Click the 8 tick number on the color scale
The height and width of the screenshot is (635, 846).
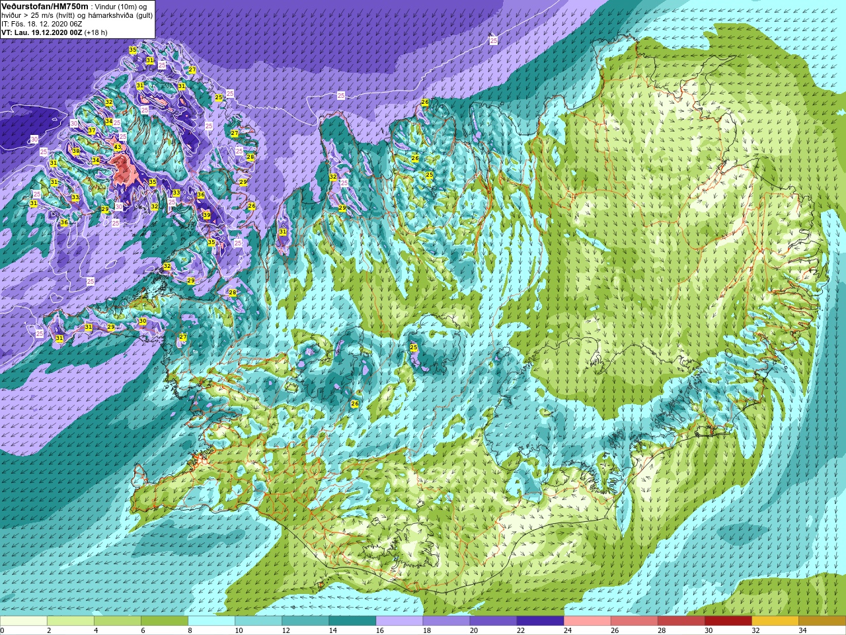(x=190, y=630)
